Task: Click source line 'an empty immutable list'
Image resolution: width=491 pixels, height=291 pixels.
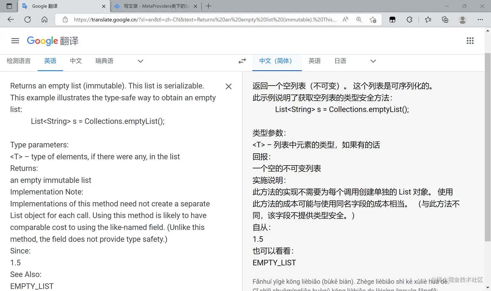Action: (51, 180)
